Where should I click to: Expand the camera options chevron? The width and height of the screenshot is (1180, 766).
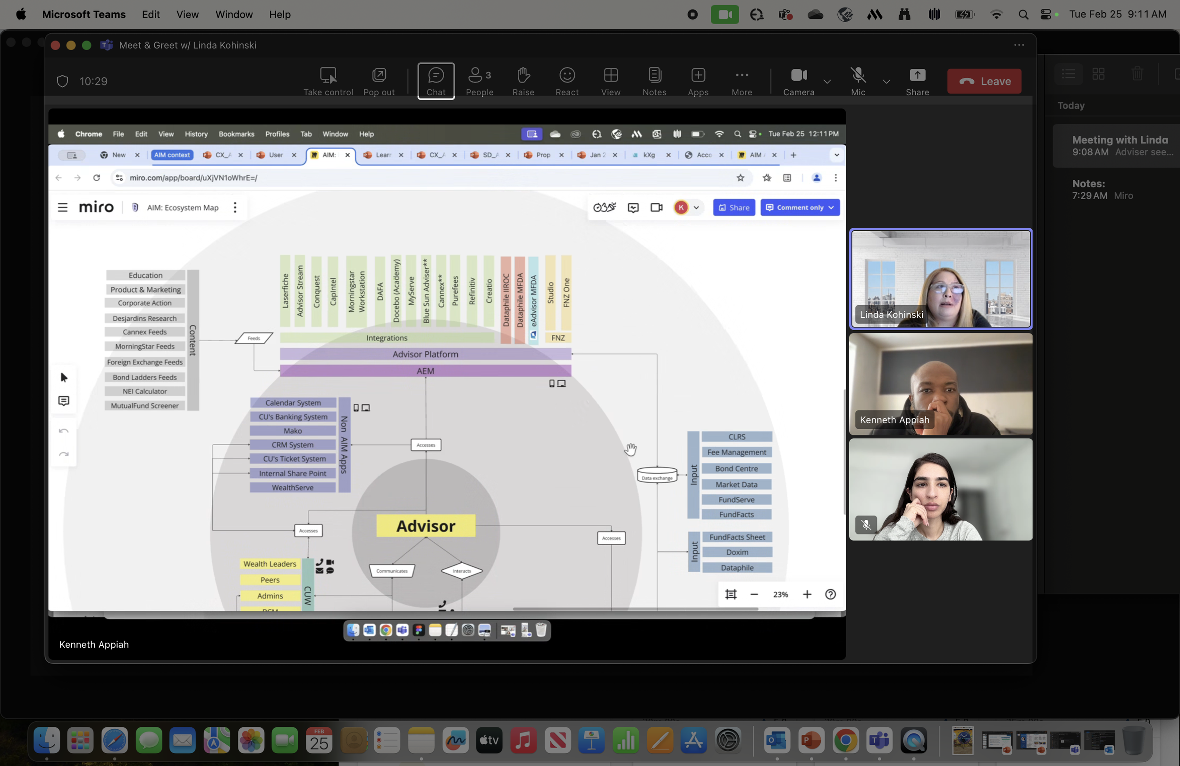pos(826,81)
